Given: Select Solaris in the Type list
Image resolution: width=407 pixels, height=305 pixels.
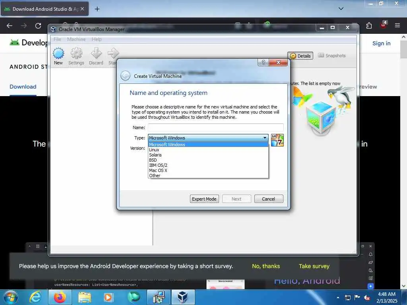Looking at the screenshot, I should tap(208, 155).
